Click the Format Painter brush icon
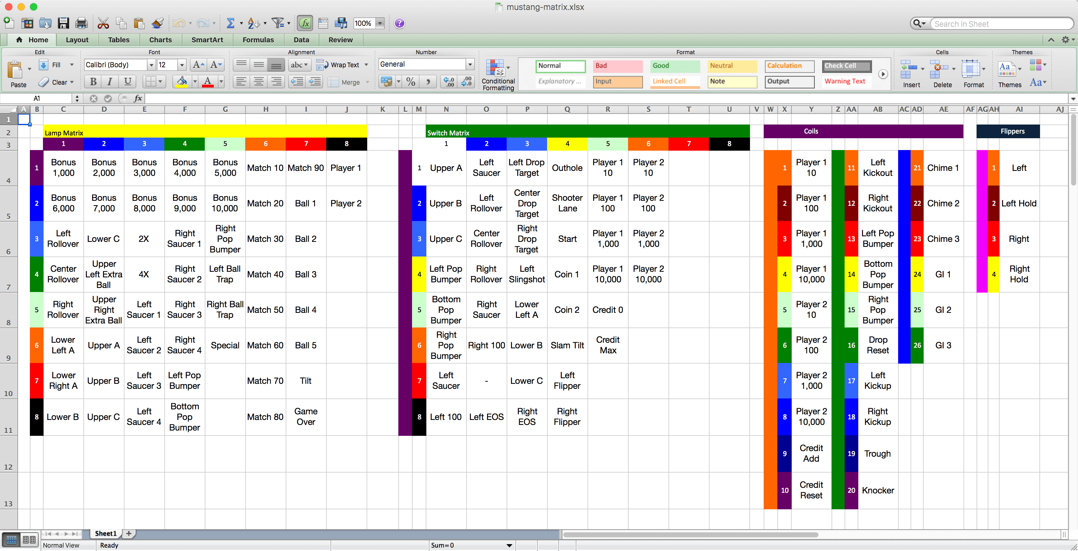1078x551 pixels. [157, 23]
